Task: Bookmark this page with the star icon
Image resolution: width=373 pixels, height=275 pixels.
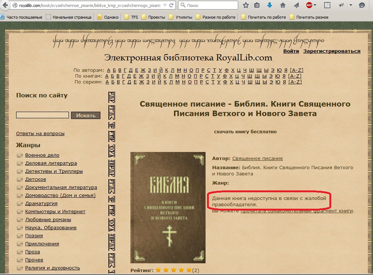Action: coord(246,5)
